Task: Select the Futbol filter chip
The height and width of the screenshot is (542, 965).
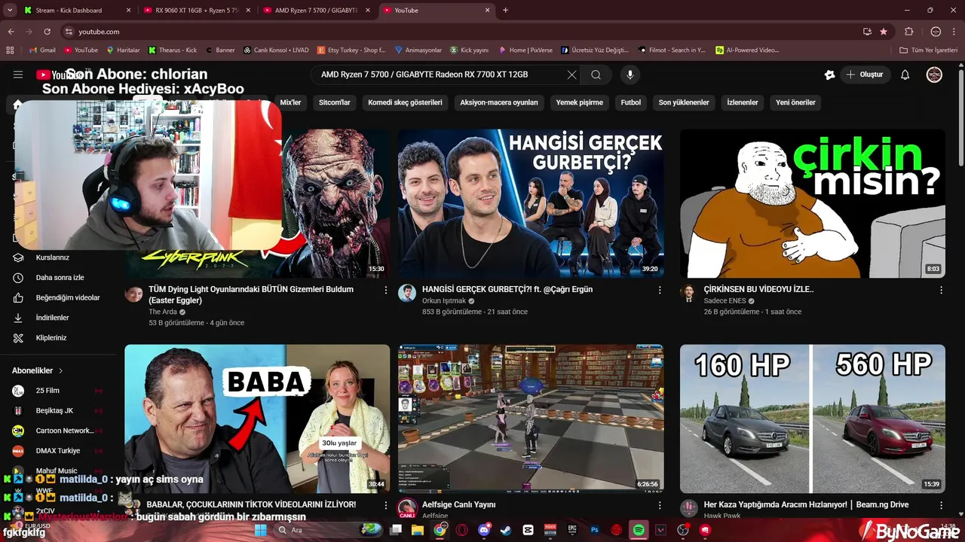Action: (631, 102)
